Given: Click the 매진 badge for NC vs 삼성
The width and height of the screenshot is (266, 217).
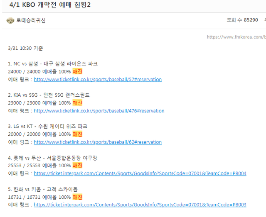Looking at the screenshot, I should [x=77, y=71].
